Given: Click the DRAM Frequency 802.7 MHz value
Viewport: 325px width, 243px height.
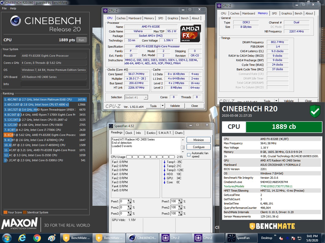Looking at the screenshot, I should coord(278,42).
